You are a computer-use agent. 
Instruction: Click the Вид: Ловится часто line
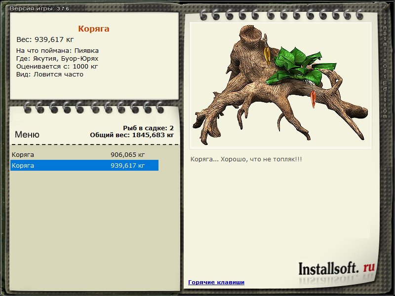(x=50, y=74)
